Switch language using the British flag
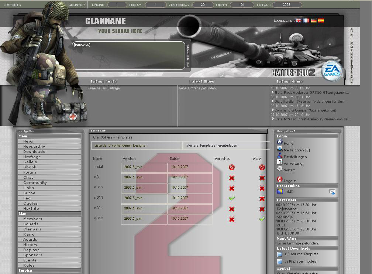 point(299,21)
